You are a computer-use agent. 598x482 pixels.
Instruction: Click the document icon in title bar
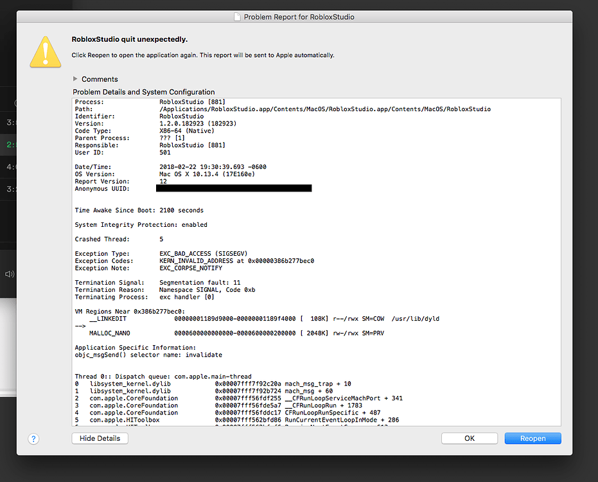click(237, 17)
